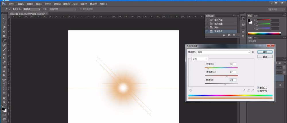Click the 取消 button
The height and width of the screenshot is (123, 287).
(x=265, y=57)
